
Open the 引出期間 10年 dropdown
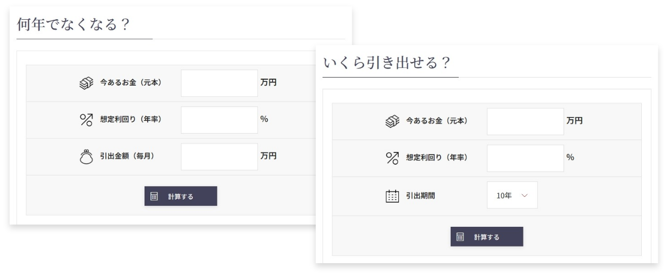point(512,196)
